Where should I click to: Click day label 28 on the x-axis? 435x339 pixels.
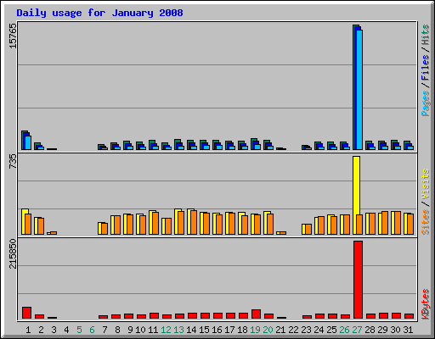[370, 330]
